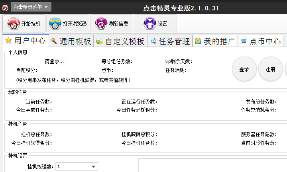Click the 挂机获得总积分: label
The width and height of the screenshot is (287, 172).
[x=139, y=134]
